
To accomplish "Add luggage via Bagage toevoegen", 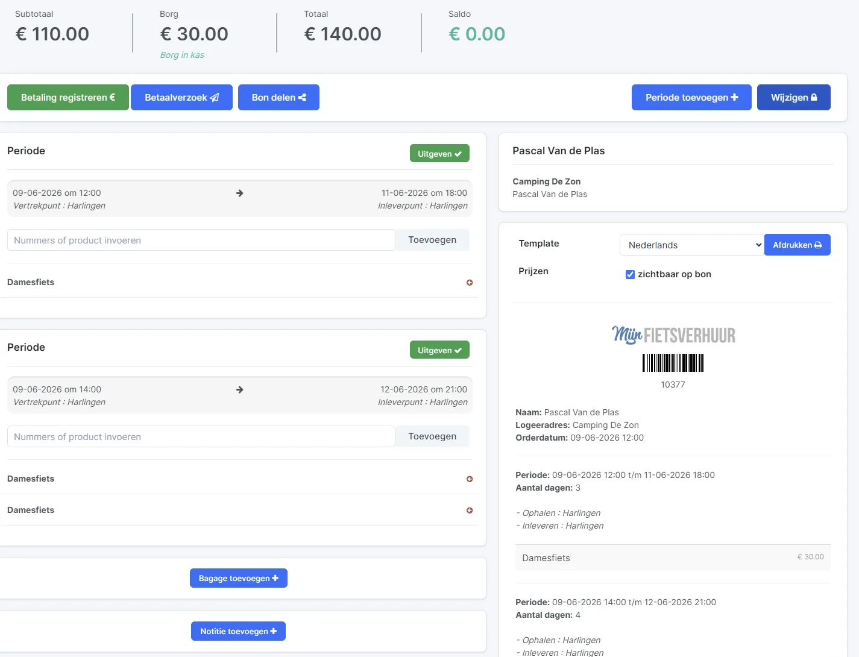I will 239,578.
